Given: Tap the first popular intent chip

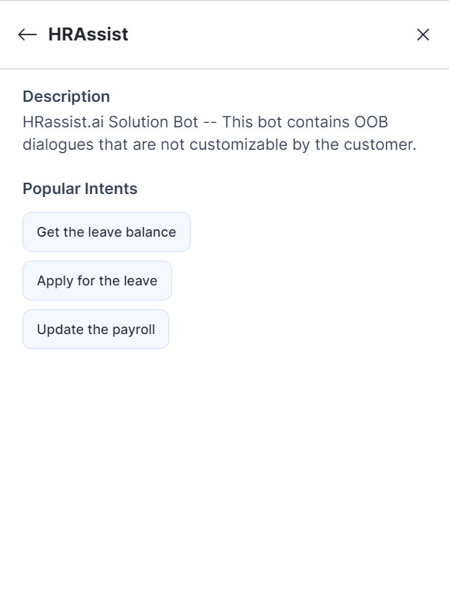Looking at the screenshot, I should coord(106,232).
